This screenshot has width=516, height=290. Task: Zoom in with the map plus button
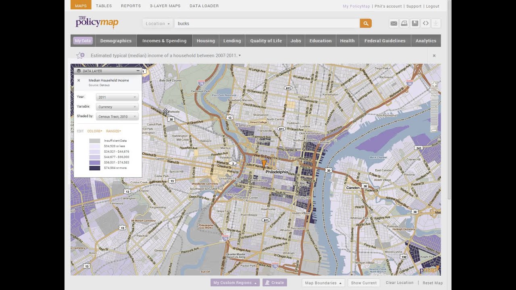434,85
